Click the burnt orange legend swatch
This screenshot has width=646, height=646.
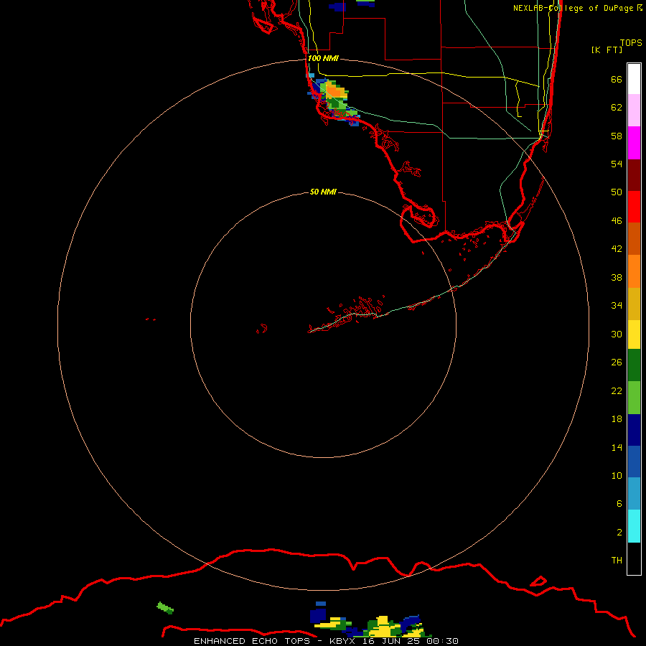tap(634, 238)
